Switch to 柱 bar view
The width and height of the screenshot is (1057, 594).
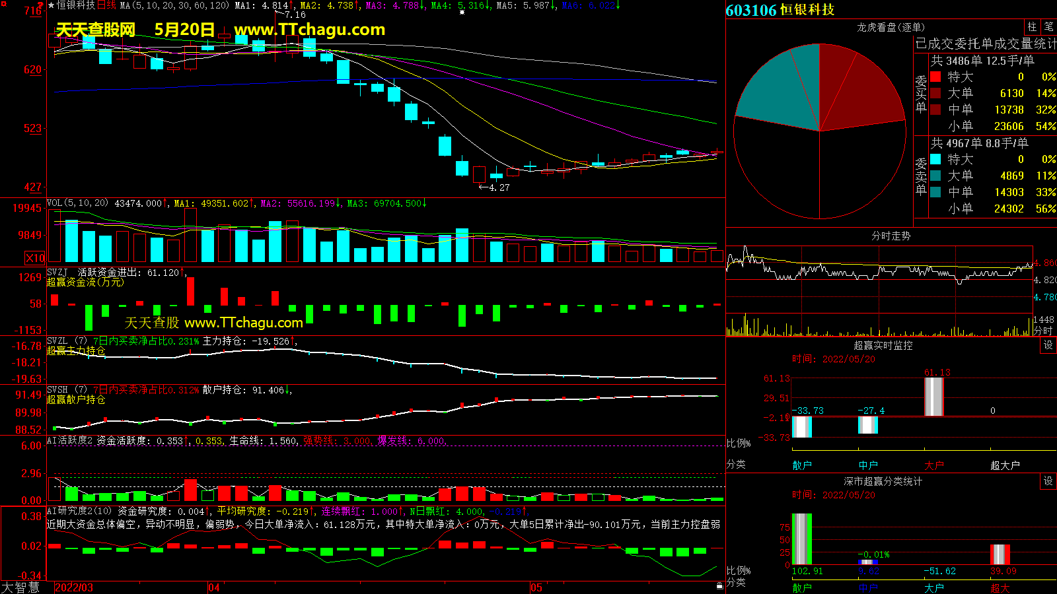(1032, 27)
